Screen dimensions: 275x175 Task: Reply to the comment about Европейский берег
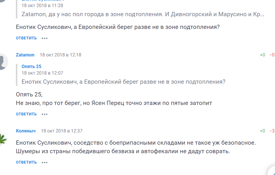click(x=26, y=38)
